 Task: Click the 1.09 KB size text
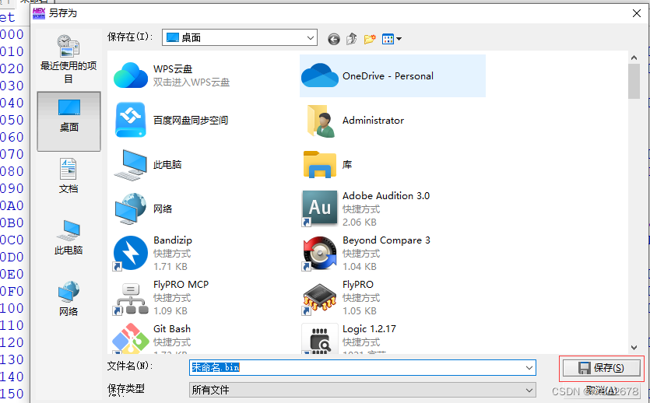coord(170,311)
